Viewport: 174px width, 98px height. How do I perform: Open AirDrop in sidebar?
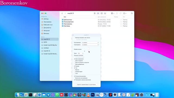point(49,19)
